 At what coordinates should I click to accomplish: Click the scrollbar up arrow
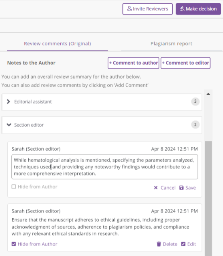tap(208, 94)
